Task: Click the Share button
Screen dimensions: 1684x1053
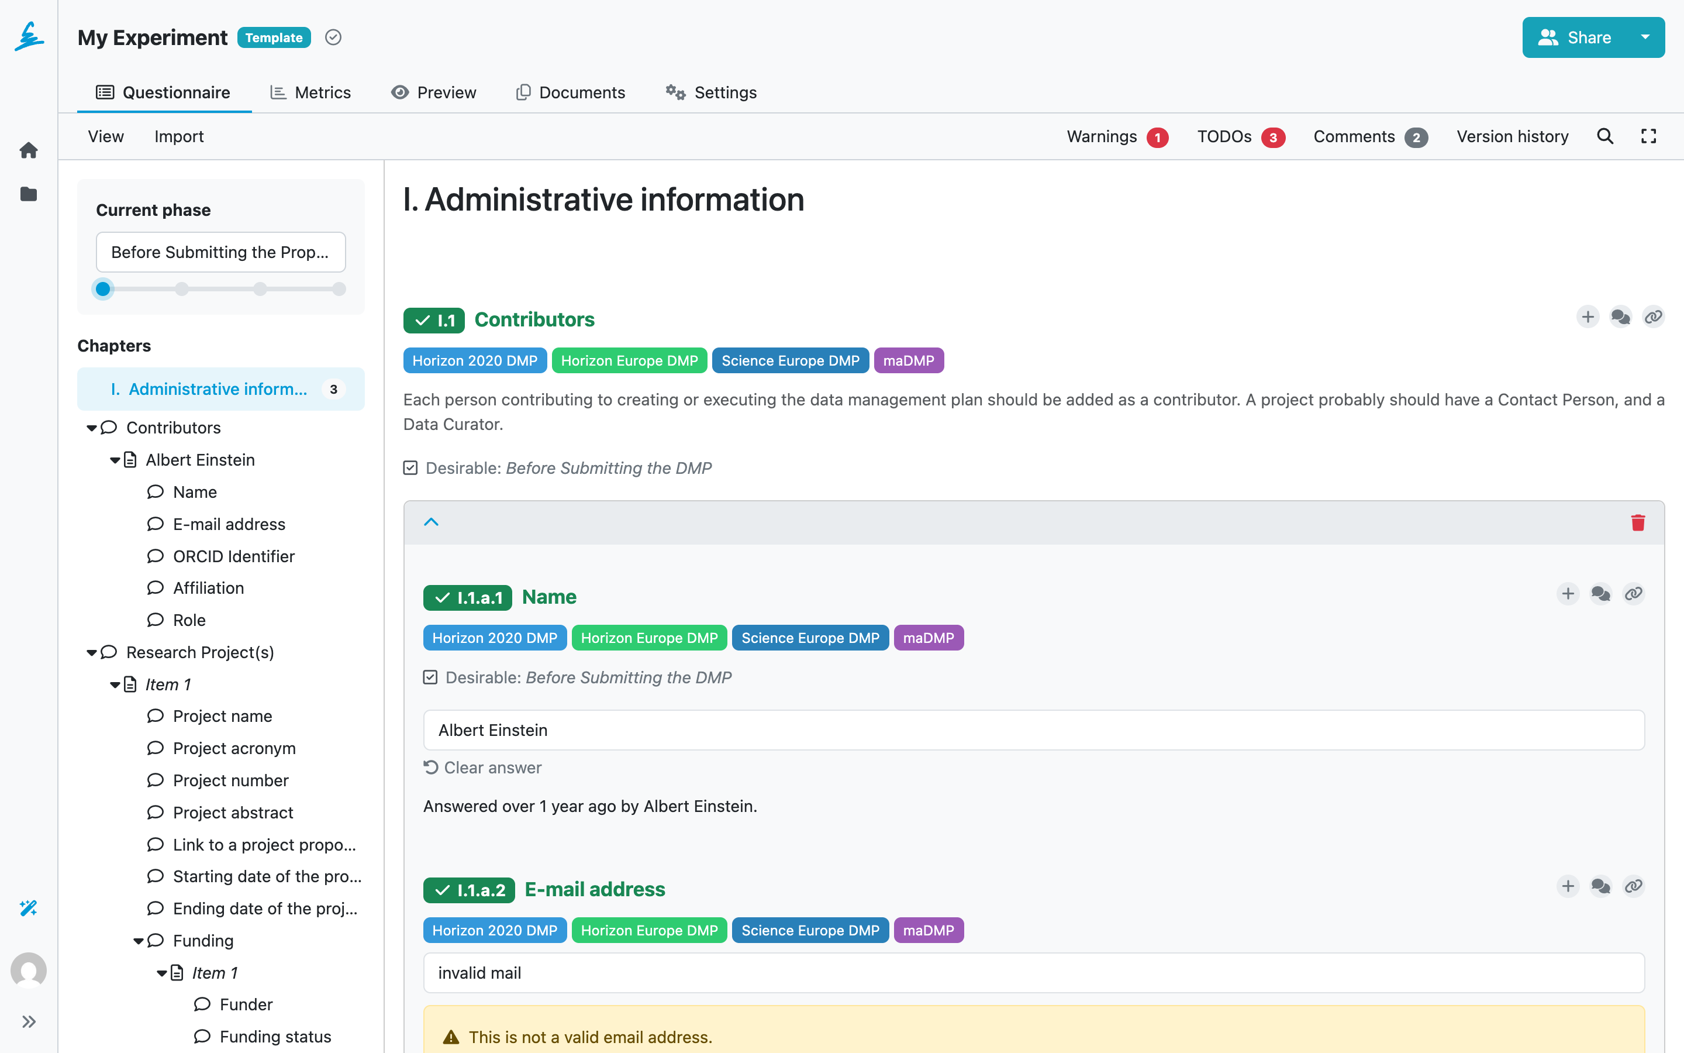Action: click(1575, 37)
